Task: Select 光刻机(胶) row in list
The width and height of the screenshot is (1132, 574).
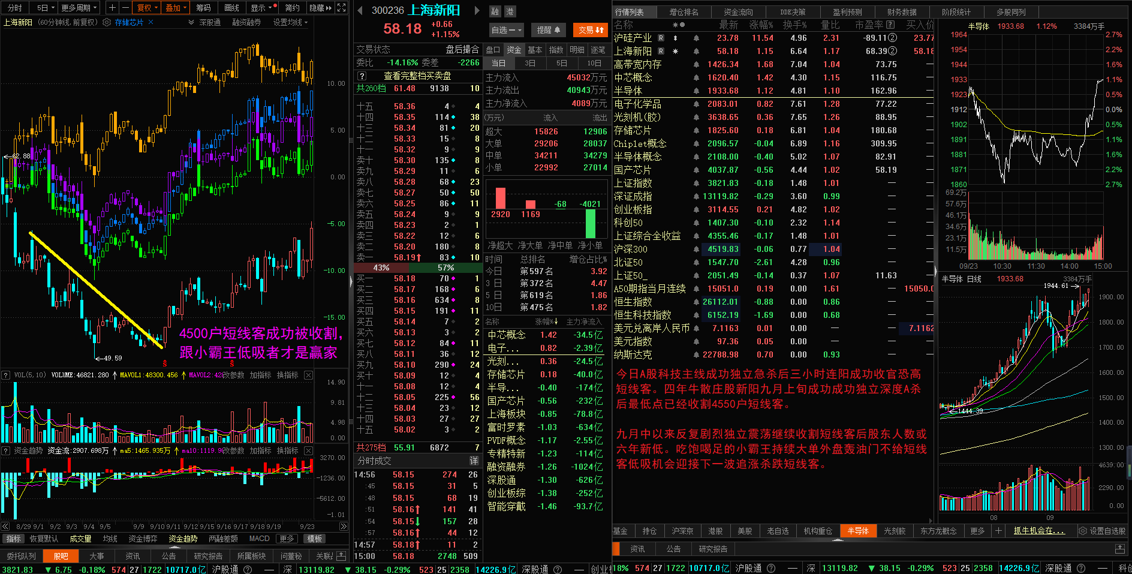Action: pyautogui.click(x=773, y=117)
